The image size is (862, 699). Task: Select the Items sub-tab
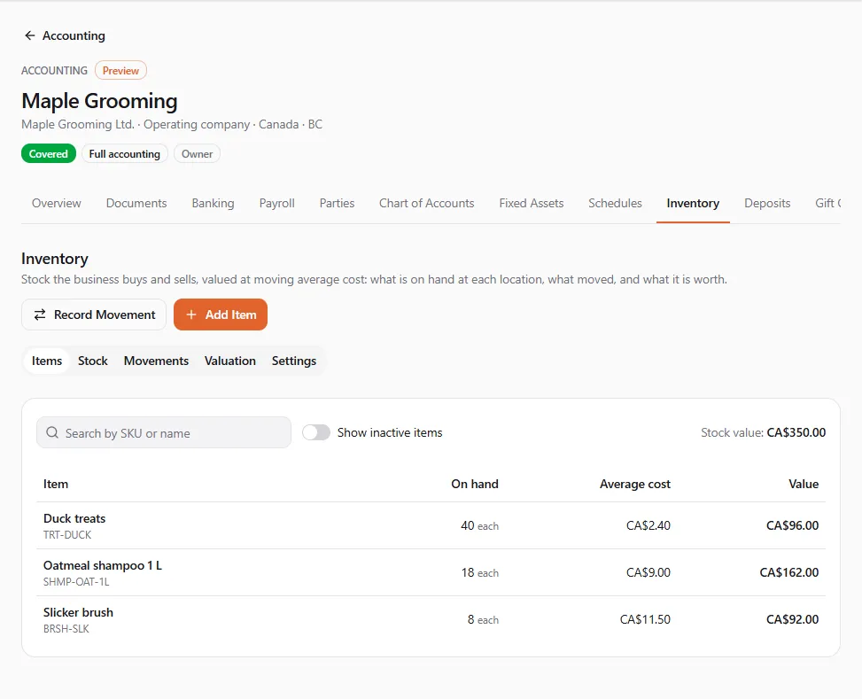point(47,361)
